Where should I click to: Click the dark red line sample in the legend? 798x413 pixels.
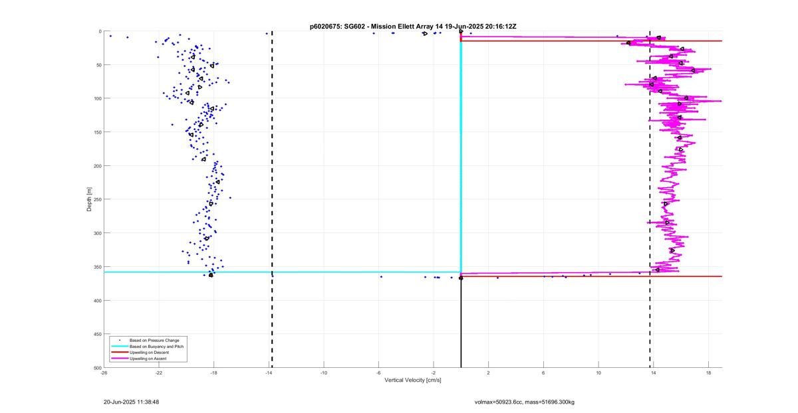119,353
